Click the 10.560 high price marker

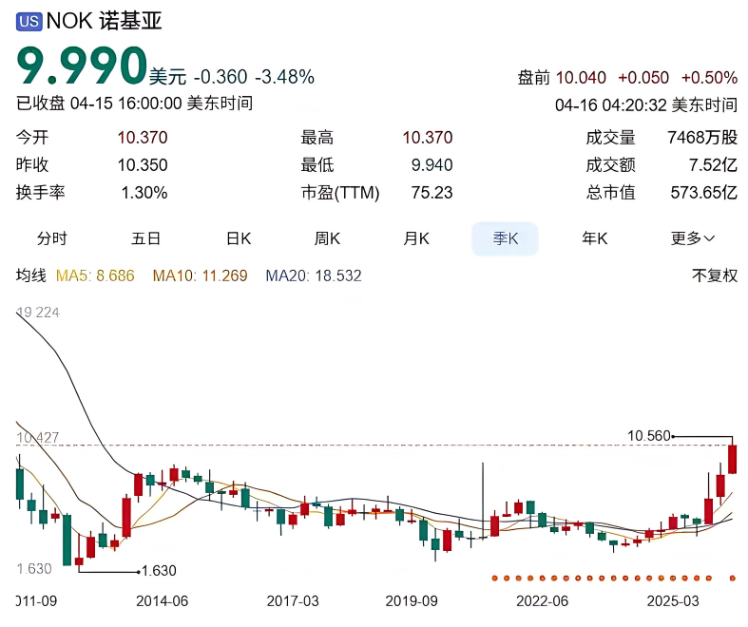pyautogui.click(x=649, y=436)
